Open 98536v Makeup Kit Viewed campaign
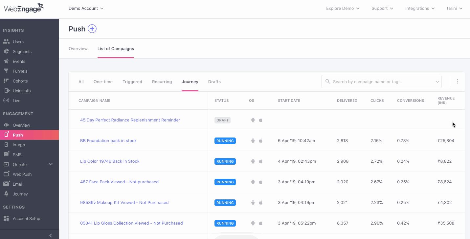470x239 pixels. 124,203
